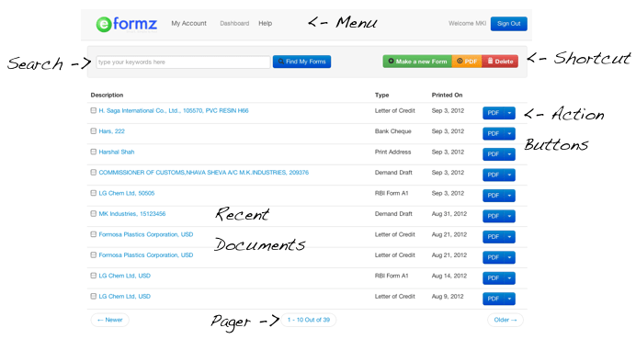636x339 pixels.
Task: Expand PDF dropdown arrow for H. Saga row
Action: (509, 113)
